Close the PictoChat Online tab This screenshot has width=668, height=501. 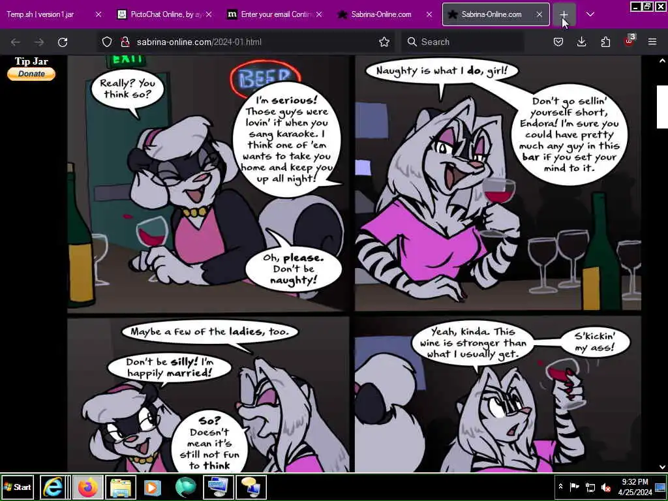[209, 14]
